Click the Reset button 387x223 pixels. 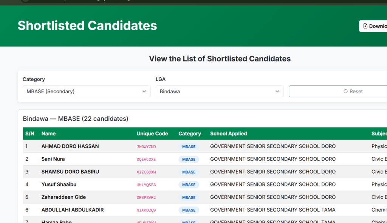click(338, 91)
